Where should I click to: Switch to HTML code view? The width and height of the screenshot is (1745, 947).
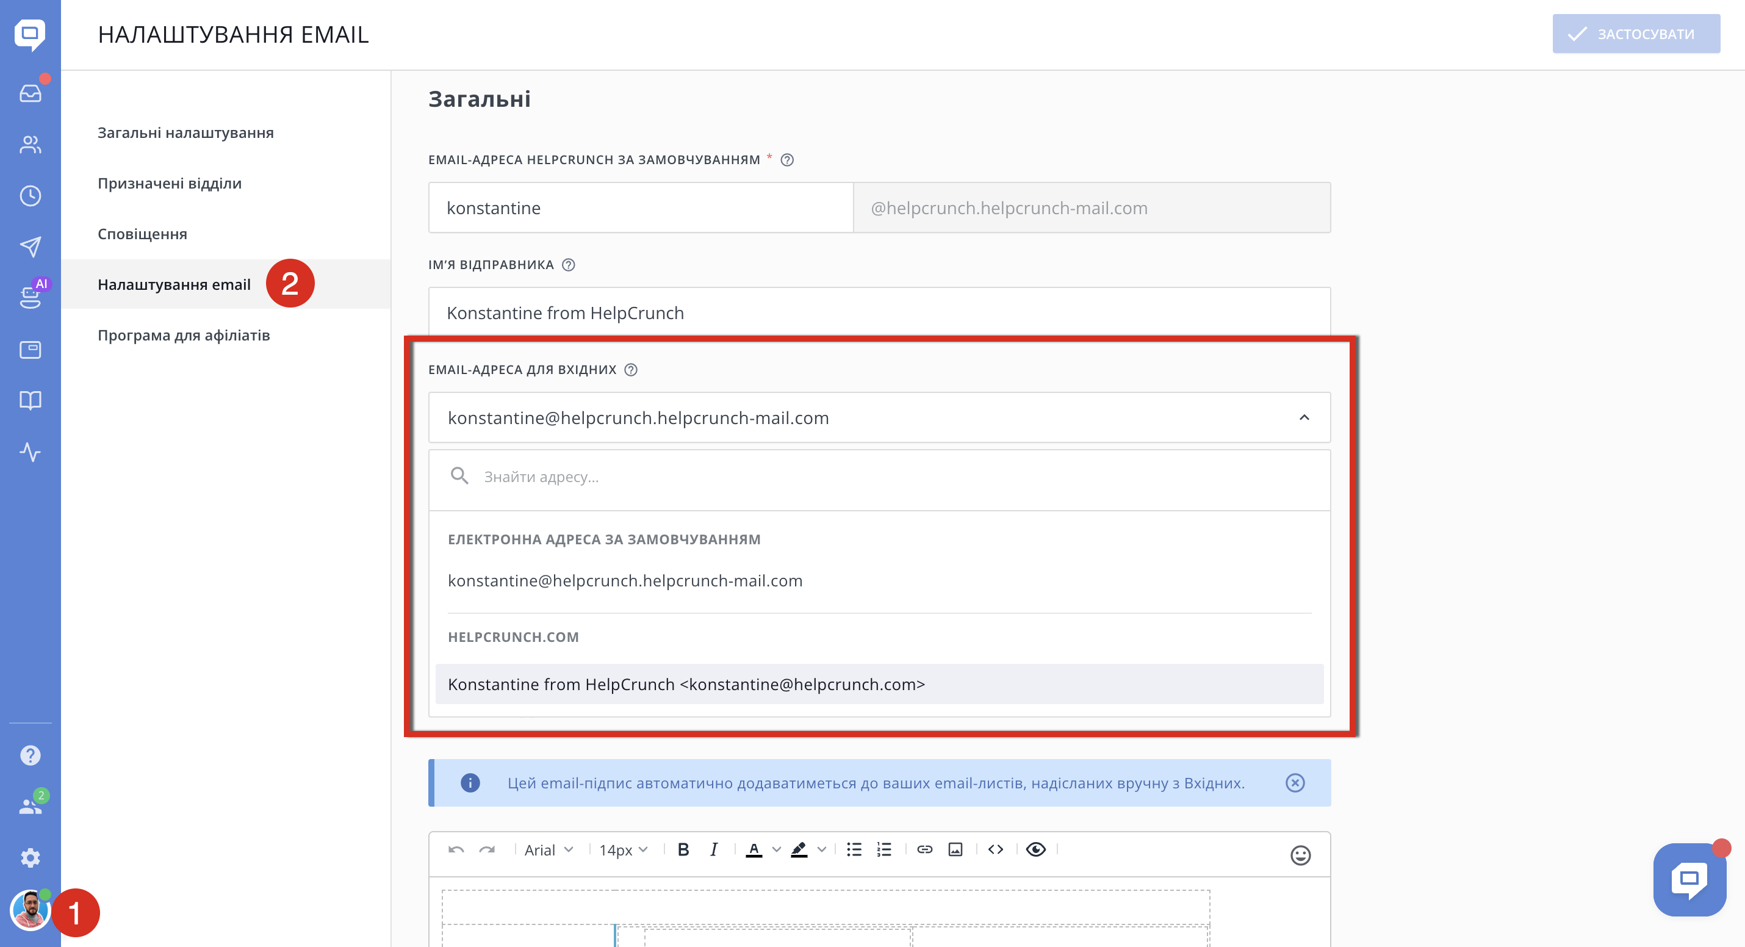tap(996, 849)
